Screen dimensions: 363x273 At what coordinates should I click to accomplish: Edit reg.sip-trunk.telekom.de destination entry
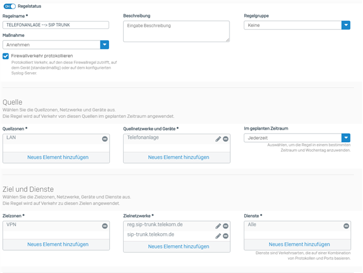point(218,226)
